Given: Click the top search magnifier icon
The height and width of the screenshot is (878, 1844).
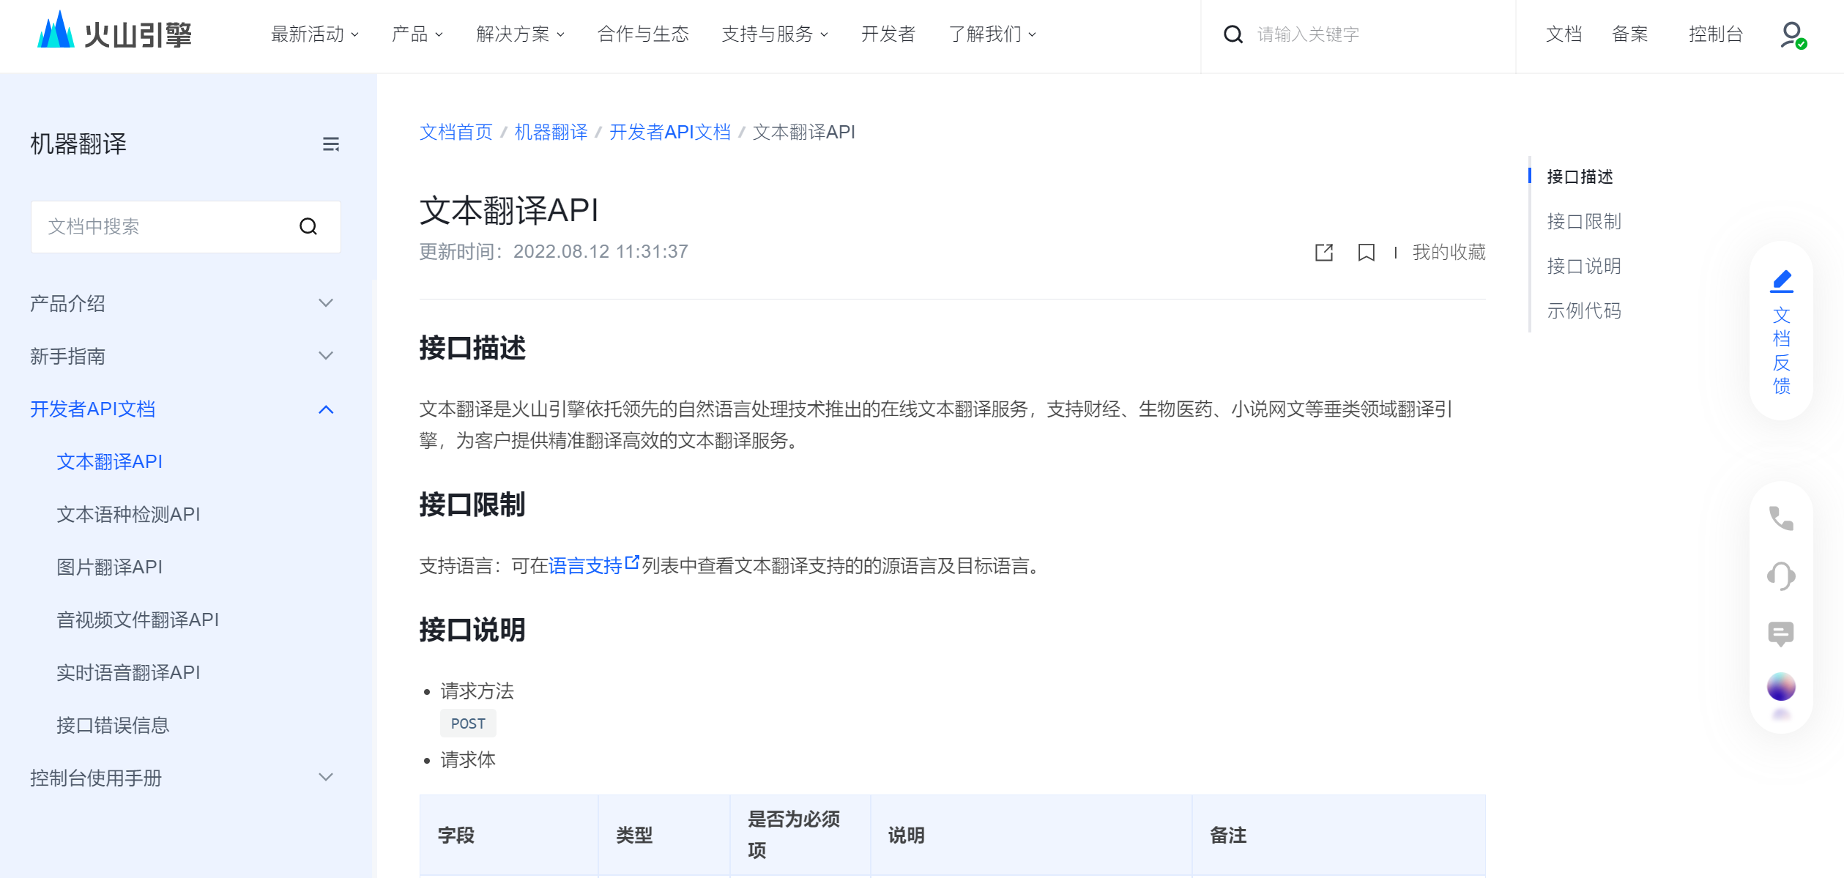Looking at the screenshot, I should [x=1233, y=34].
